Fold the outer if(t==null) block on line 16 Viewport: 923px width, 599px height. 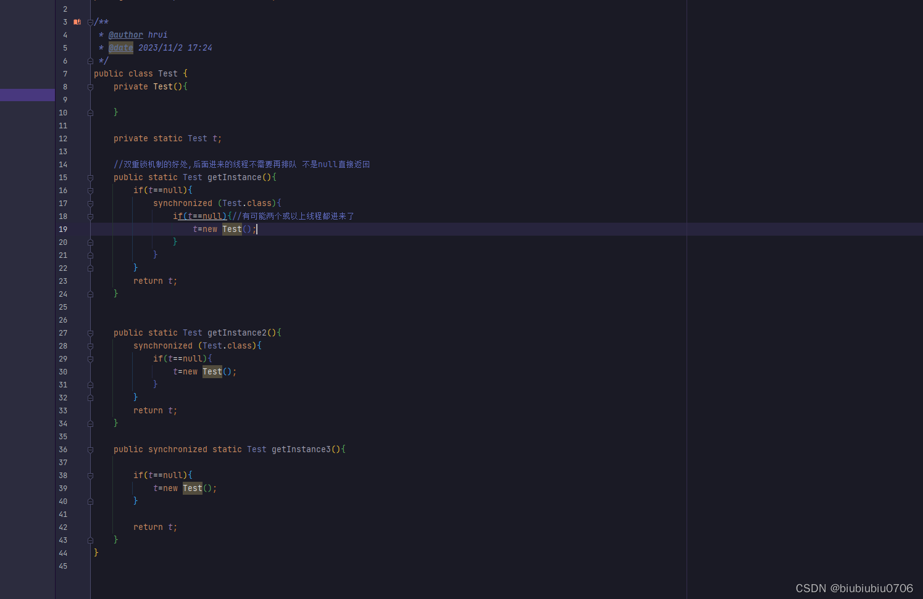tap(90, 191)
